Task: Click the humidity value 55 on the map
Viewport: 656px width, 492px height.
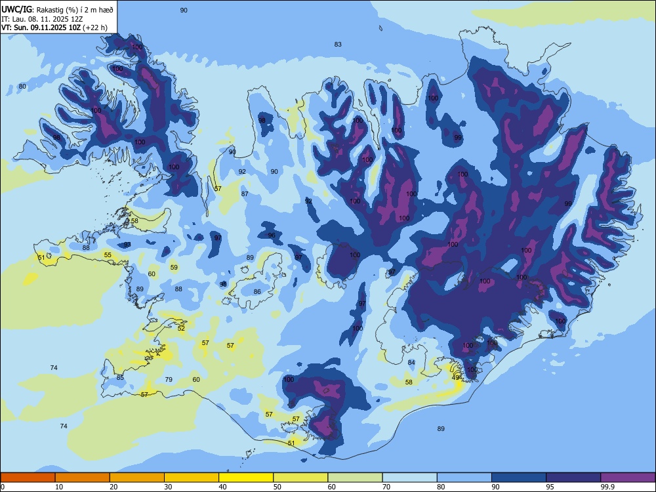Action: click(108, 255)
